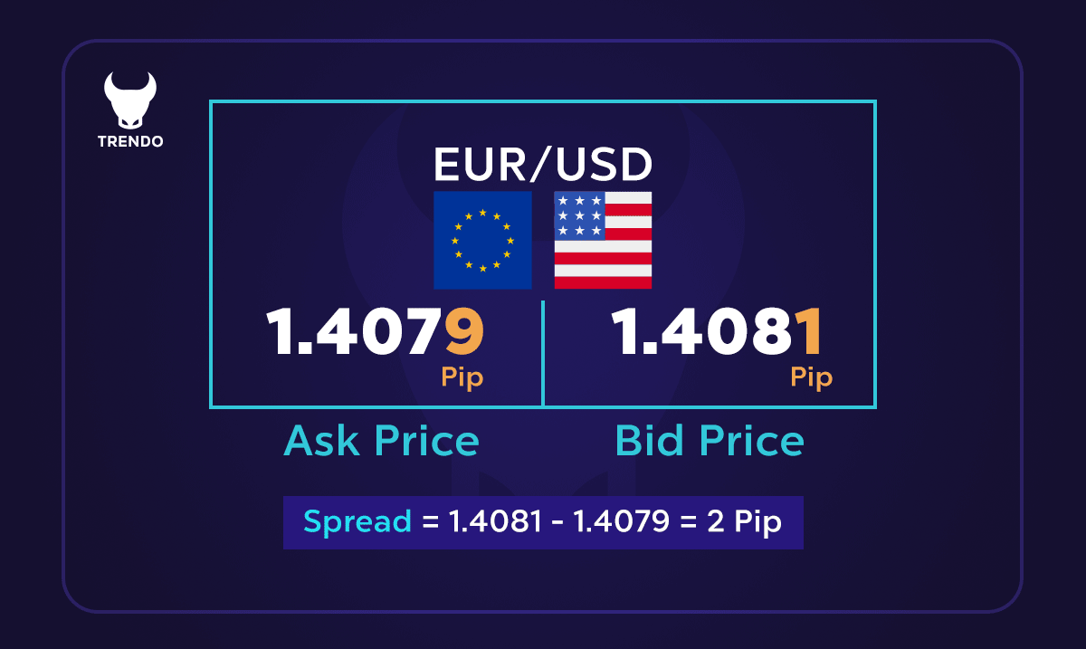Select the TRENDO brand name text

130,142
